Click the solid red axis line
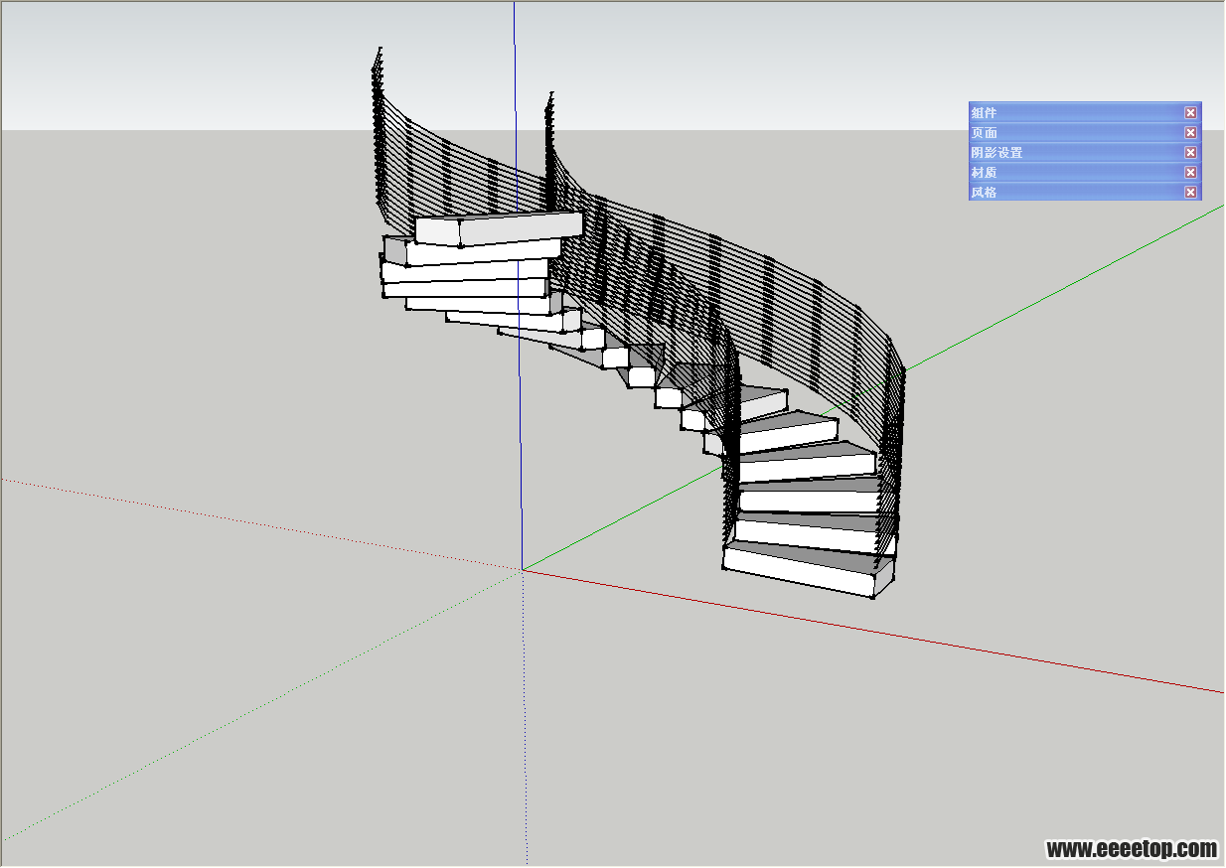1226x868 pixels. click(x=894, y=636)
